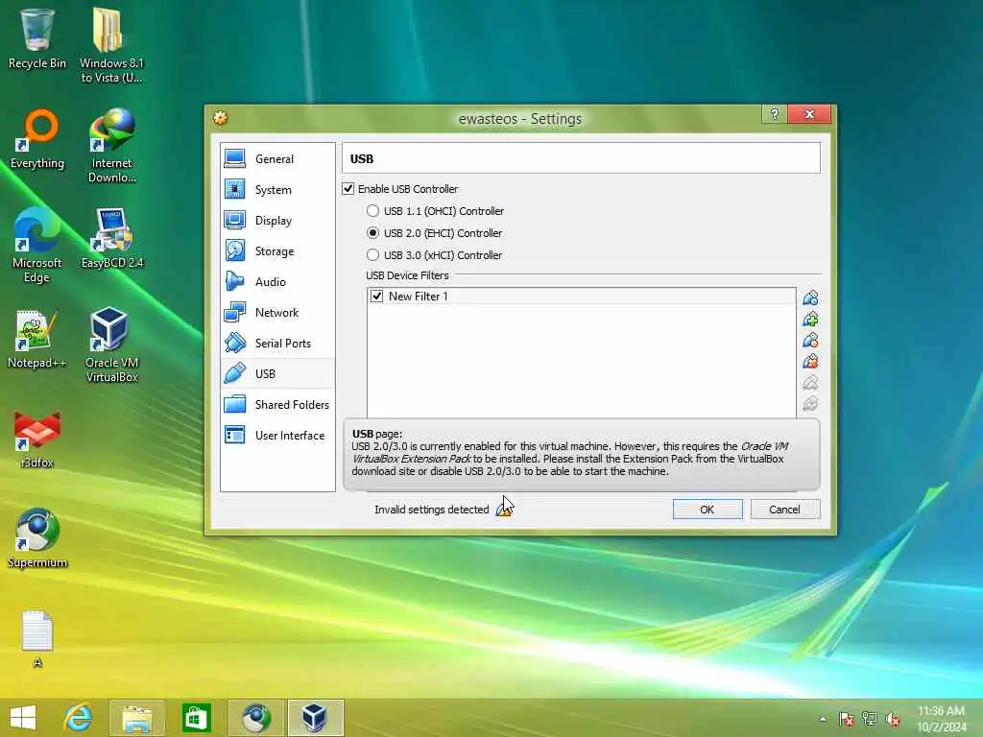Open System settings page
This screenshot has width=983, height=737.
(277, 189)
